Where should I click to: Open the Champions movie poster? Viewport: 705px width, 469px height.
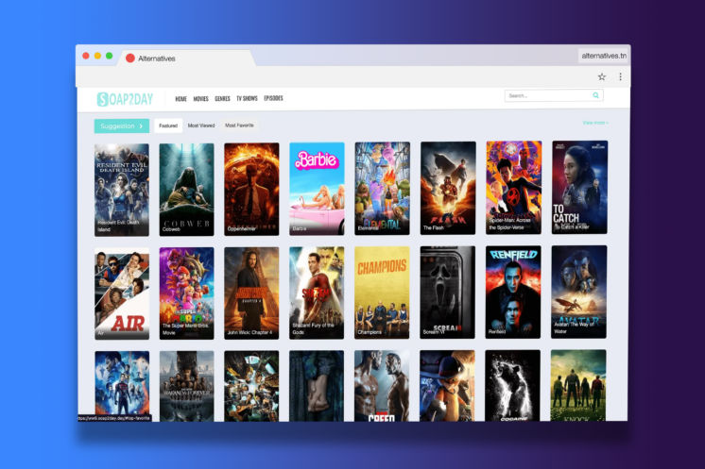(x=382, y=293)
